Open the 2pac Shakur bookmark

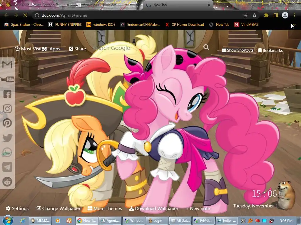[24, 25]
